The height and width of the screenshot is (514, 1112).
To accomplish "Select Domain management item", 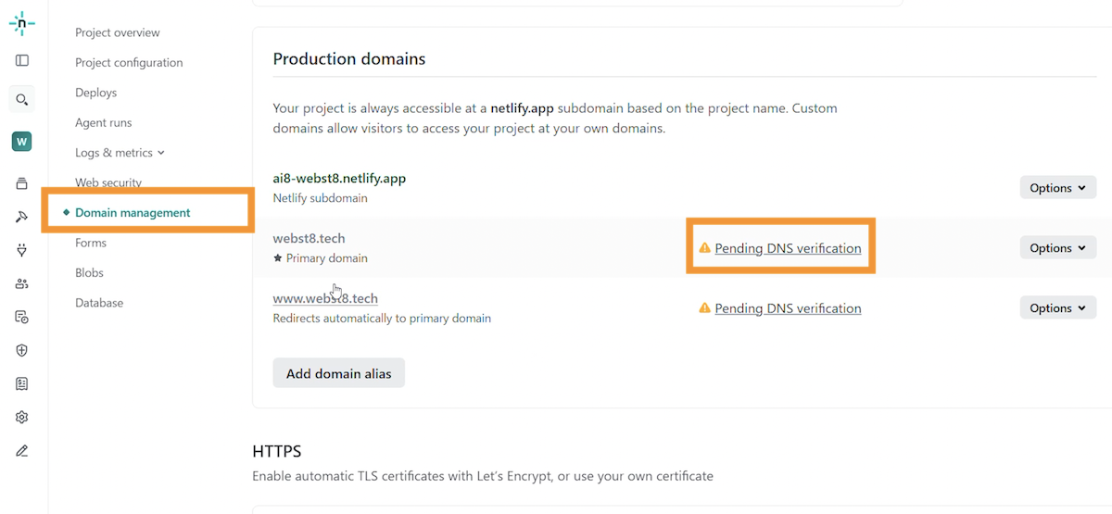I will [x=133, y=213].
